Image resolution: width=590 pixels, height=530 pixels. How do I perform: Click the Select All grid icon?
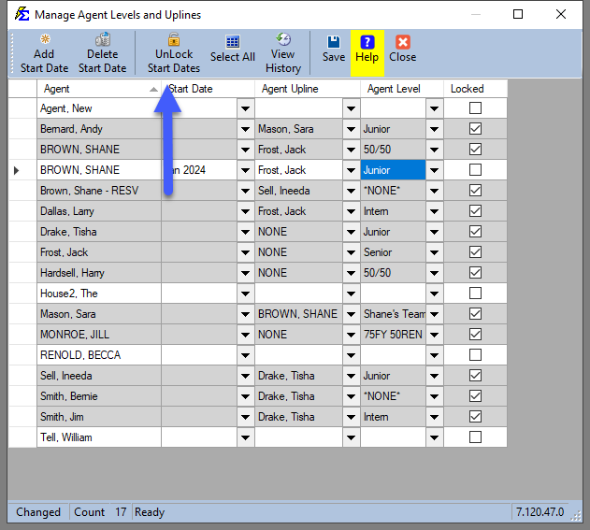(x=233, y=42)
